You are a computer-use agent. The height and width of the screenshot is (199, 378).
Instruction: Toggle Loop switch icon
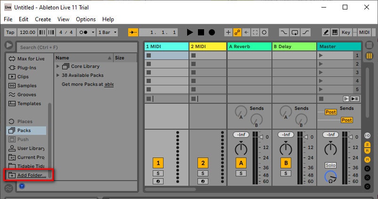coord(295,33)
